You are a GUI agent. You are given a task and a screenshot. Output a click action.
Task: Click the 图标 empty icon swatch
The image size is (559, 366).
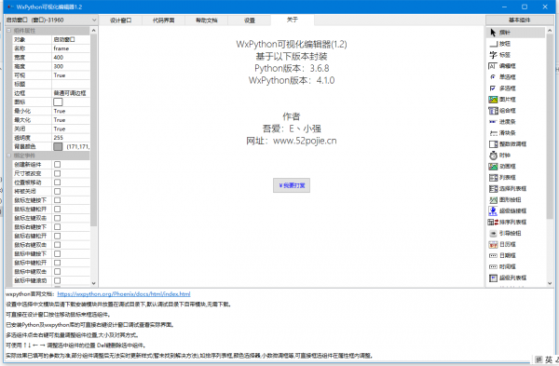point(58,102)
